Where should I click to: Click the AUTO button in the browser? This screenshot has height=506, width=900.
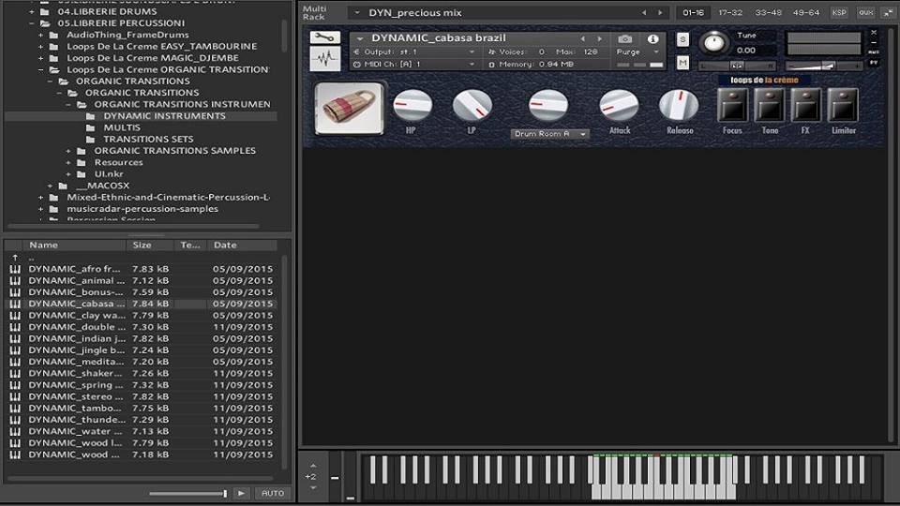pos(273,493)
